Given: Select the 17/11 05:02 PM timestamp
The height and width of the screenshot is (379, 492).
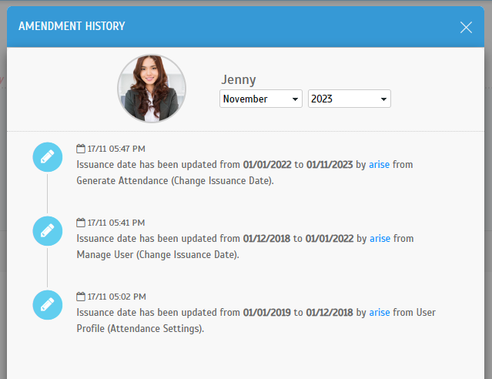Looking at the screenshot, I should coord(116,297).
